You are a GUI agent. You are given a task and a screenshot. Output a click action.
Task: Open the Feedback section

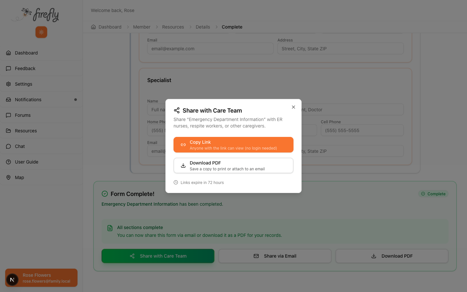pyautogui.click(x=25, y=68)
